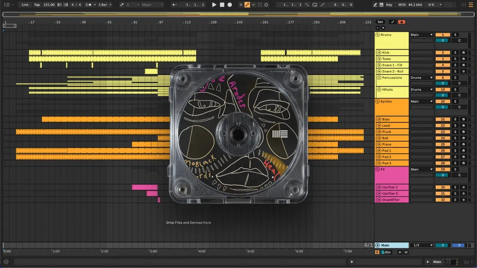Click the Arrangement Record button
This screenshot has width=477, height=268.
[230, 5]
